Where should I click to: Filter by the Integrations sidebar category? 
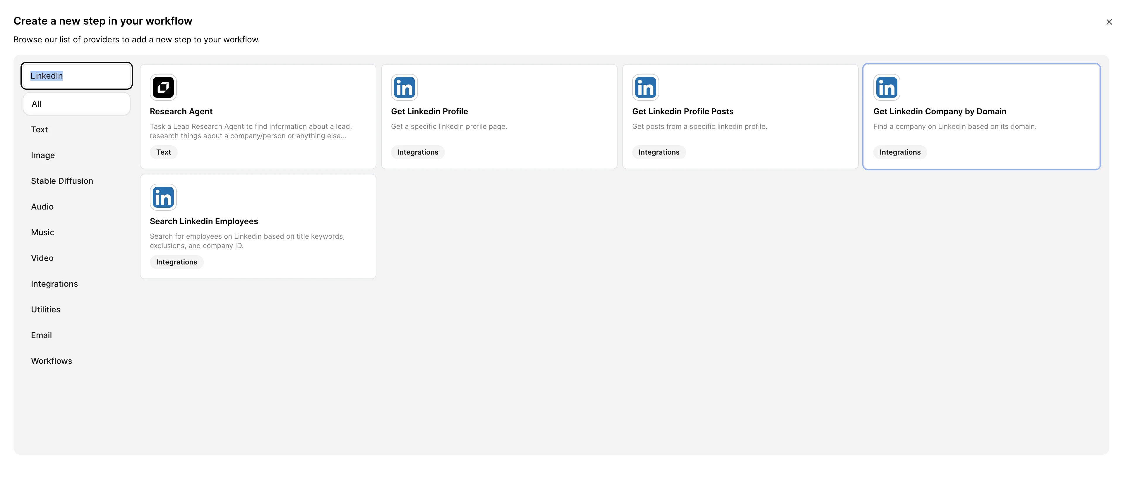pos(54,284)
